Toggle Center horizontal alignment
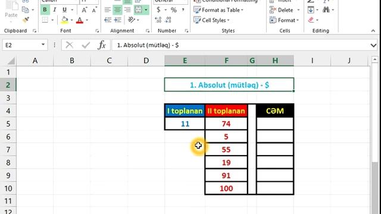This screenshot has height=214, width=381. (117, 10)
